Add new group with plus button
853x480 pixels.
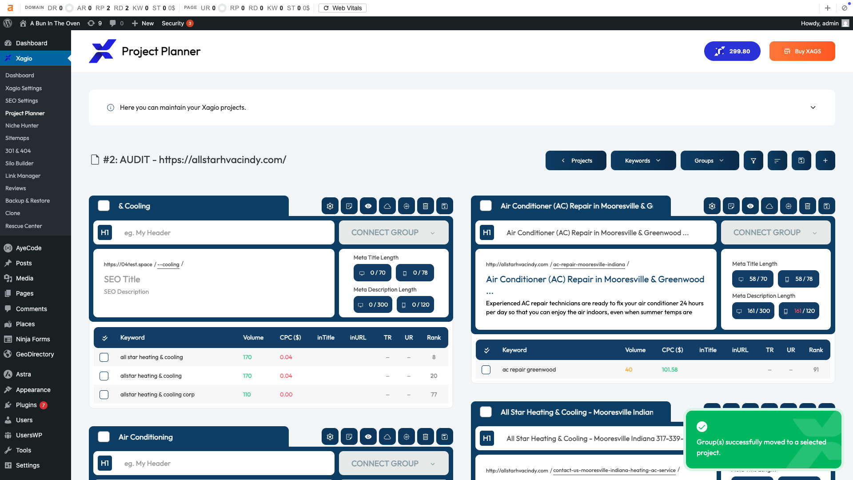825,160
